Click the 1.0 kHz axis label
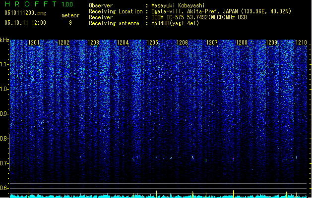The image size is (312, 198). [4, 89]
